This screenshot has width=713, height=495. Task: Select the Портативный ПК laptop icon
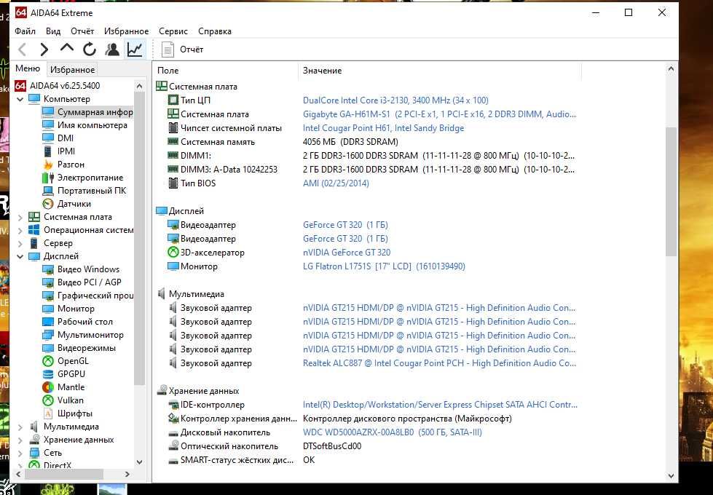(48, 191)
